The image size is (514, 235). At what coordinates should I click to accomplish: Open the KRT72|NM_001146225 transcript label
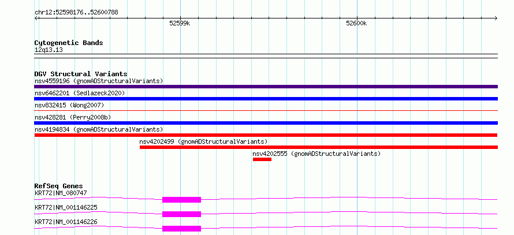[x=66, y=207]
